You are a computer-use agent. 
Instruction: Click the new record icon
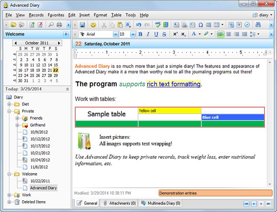click(x=32, y=25)
